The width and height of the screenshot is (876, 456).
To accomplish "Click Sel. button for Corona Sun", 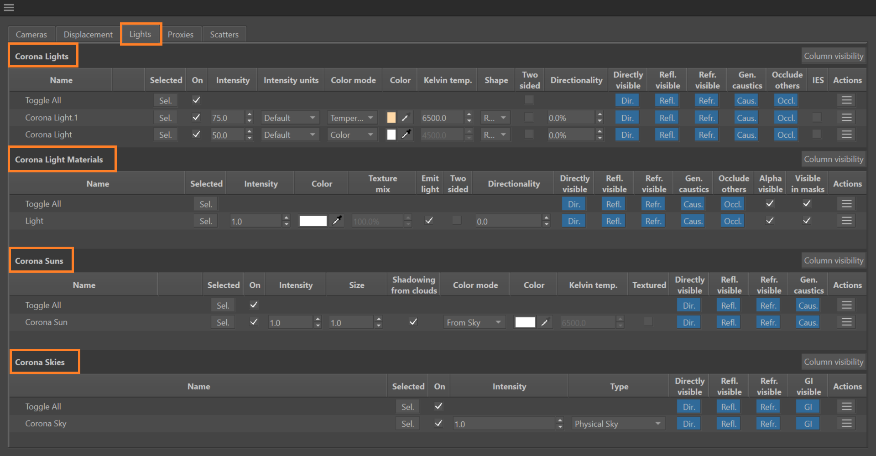I will click(223, 322).
